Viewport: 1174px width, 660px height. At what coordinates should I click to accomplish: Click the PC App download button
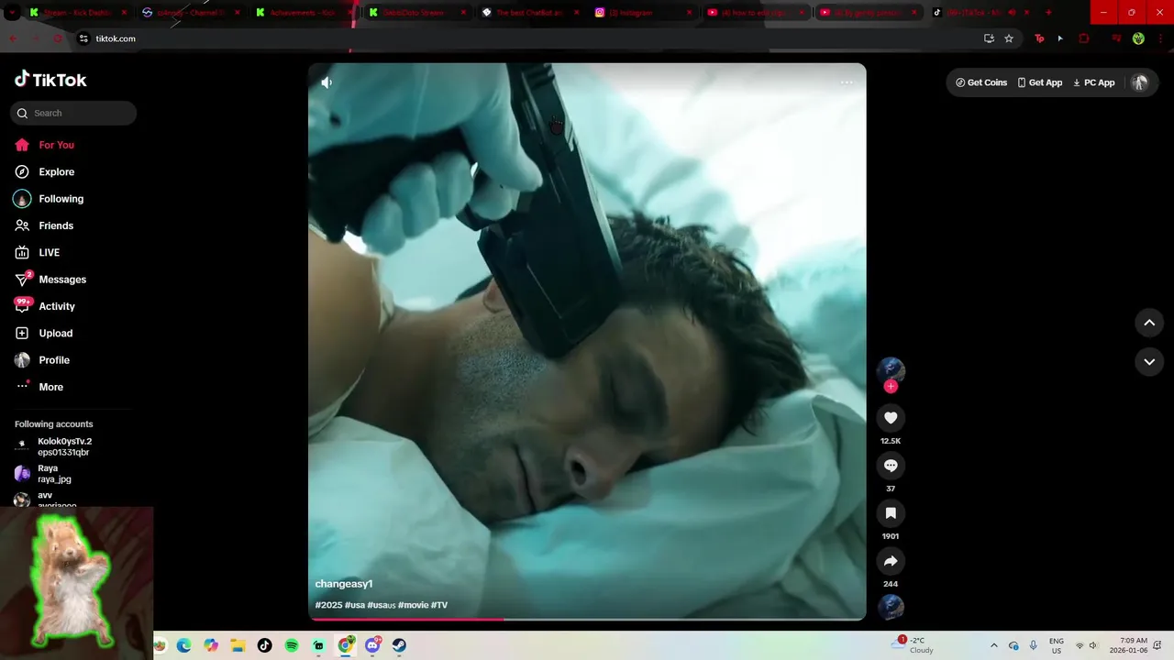[x=1094, y=82]
